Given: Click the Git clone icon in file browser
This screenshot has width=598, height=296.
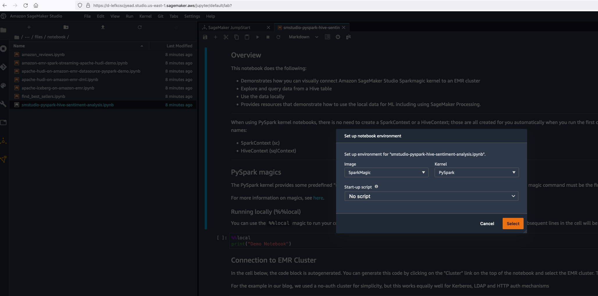Looking at the screenshot, I should click(176, 27).
